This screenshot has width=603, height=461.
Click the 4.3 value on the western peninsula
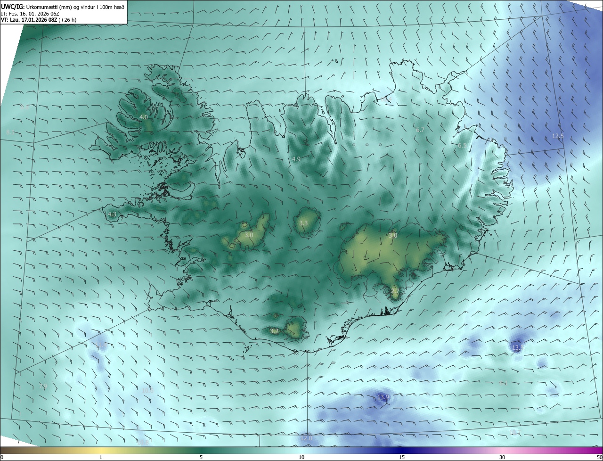pos(112,214)
